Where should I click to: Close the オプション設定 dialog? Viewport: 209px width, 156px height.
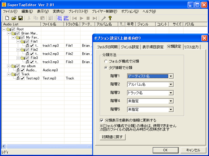pos(204,38)
